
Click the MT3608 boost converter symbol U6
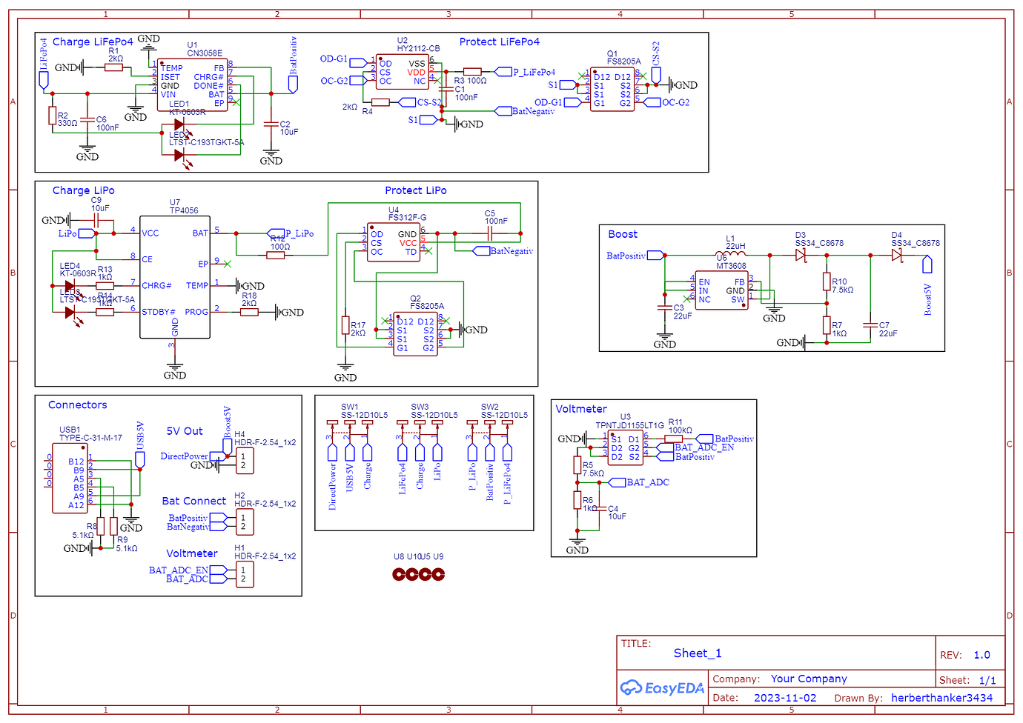click(721, 289)
